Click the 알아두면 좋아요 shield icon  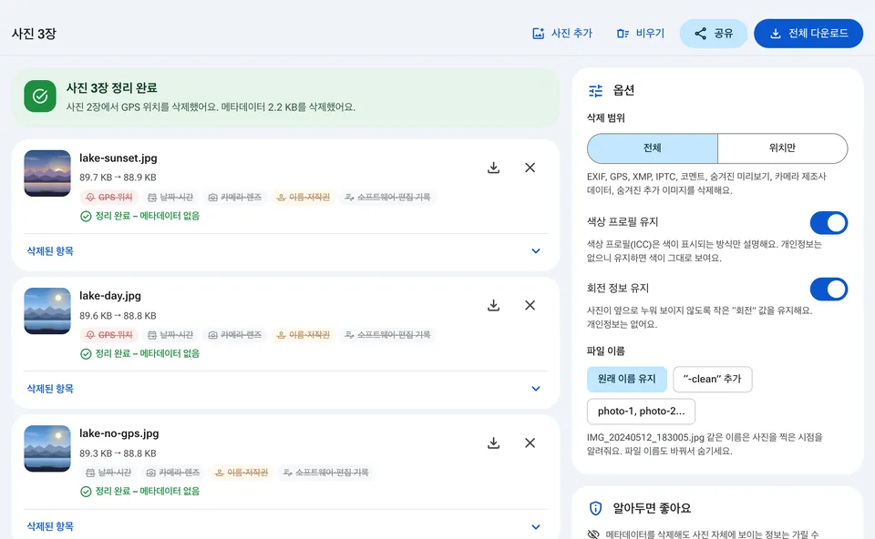pyautogui.click(x=595, y=508)
